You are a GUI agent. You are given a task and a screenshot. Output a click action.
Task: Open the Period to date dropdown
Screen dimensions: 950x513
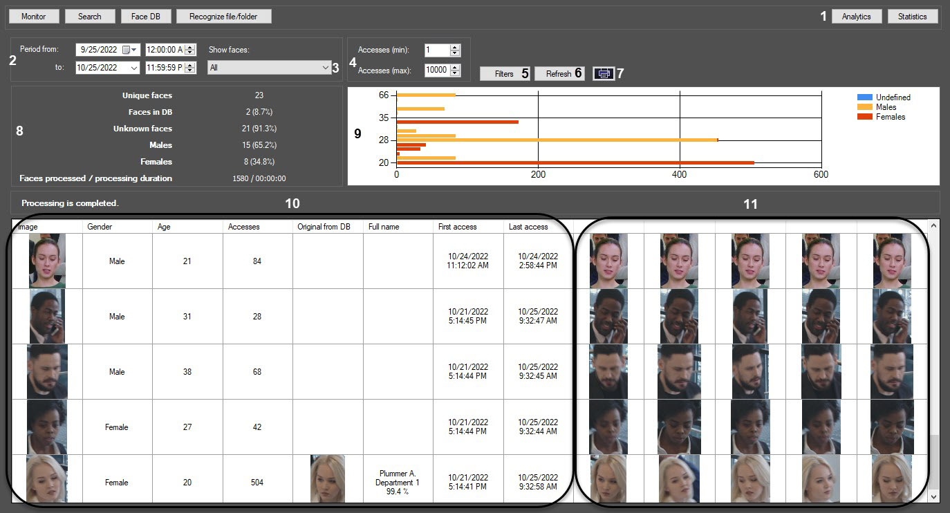click(x=133, y=68)
